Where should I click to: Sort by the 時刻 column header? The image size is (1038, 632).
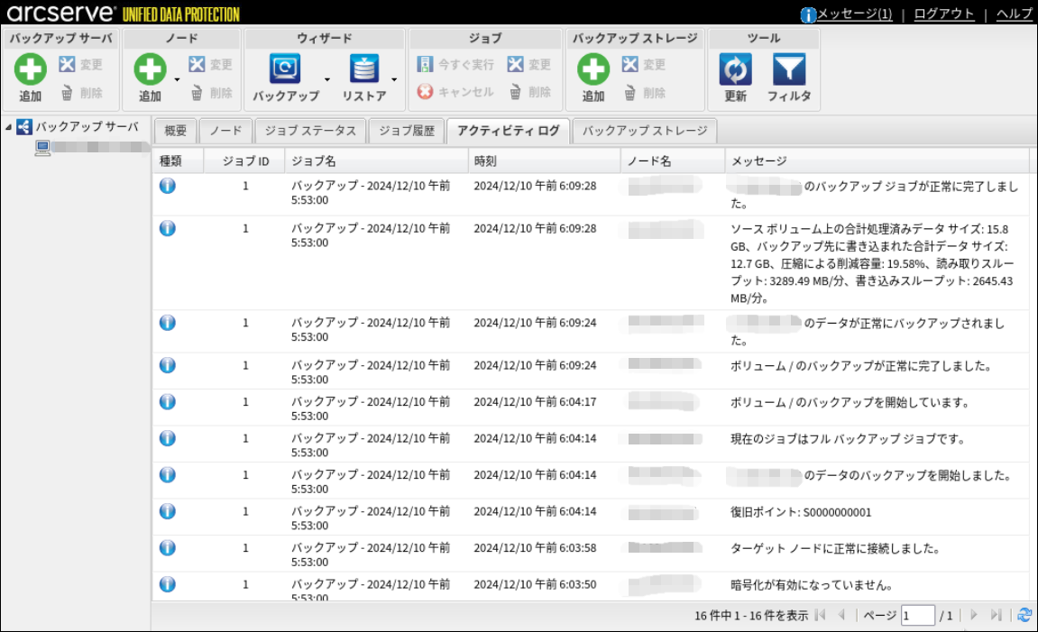click(x=544, y=161)
